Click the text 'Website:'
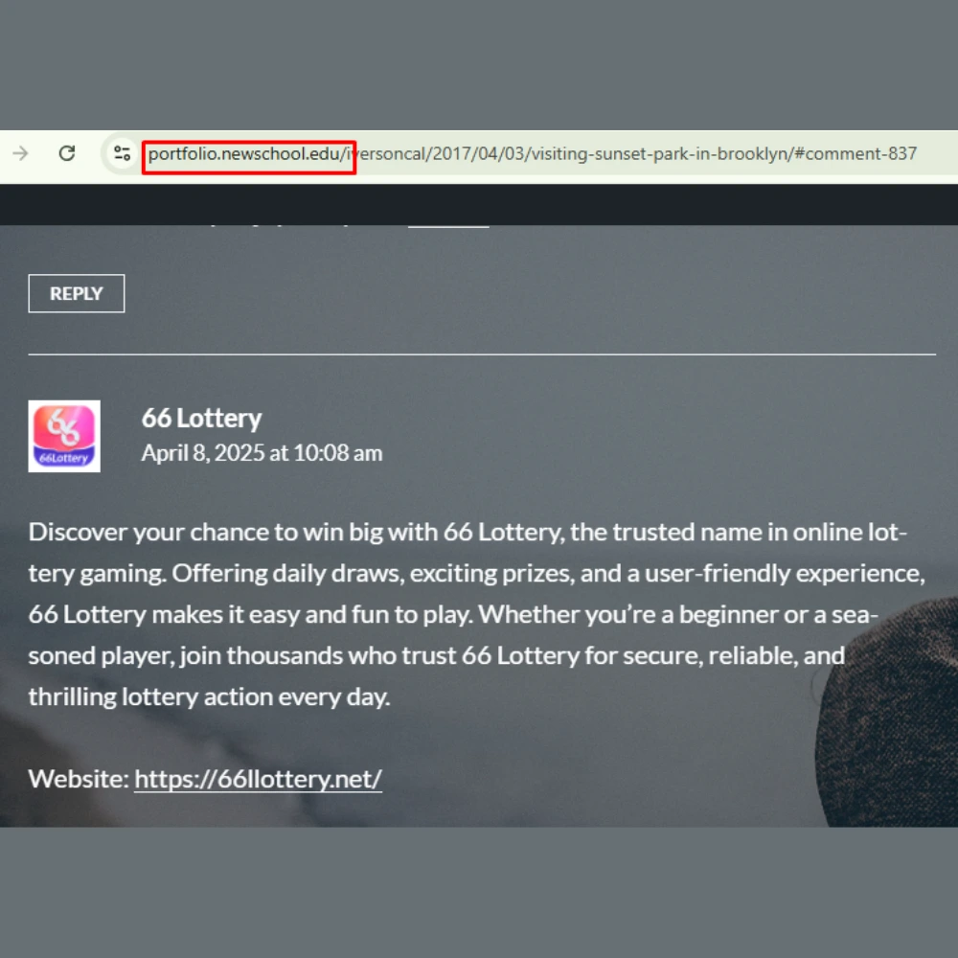This screenshot has height=958, width=958. [x=79, y=779]
